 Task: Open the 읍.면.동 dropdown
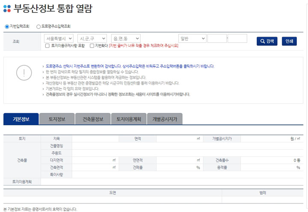(126, 38)
